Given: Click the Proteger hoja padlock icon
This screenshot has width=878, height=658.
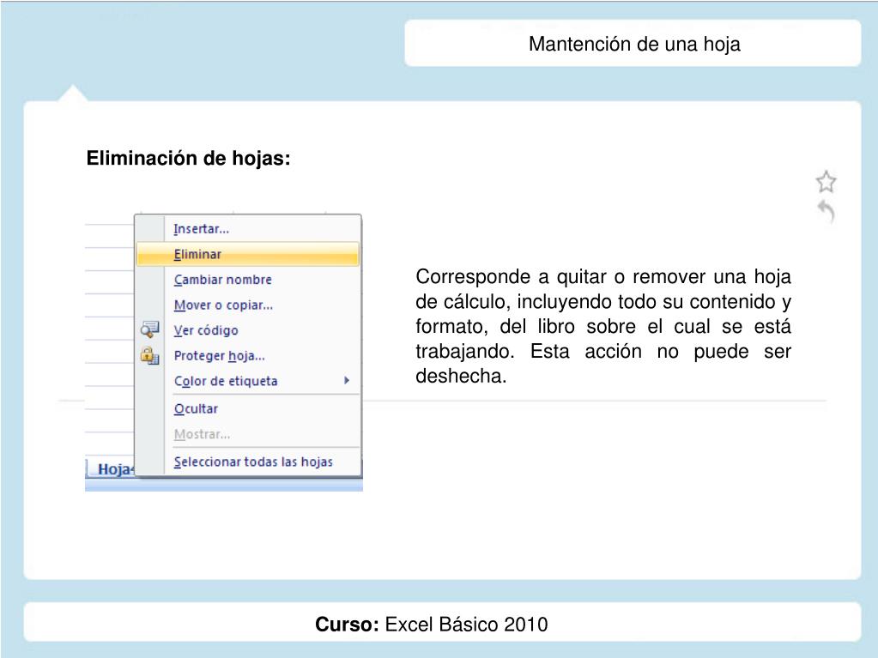Looking at the screenshot, I should click(x=149, y=355).
